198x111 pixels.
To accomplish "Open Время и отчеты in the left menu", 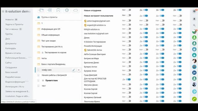I will [x=13, y=53].
